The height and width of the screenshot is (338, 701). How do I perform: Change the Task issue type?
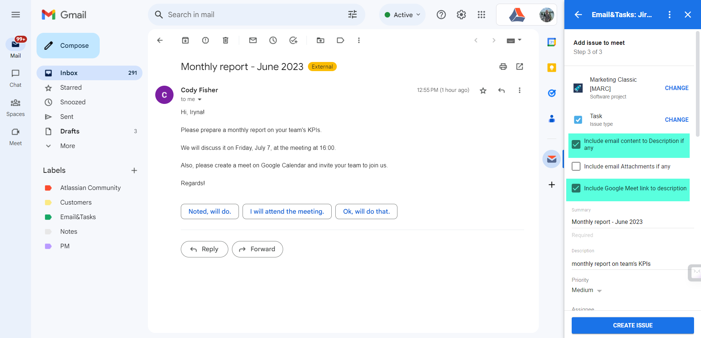(677, 120)
